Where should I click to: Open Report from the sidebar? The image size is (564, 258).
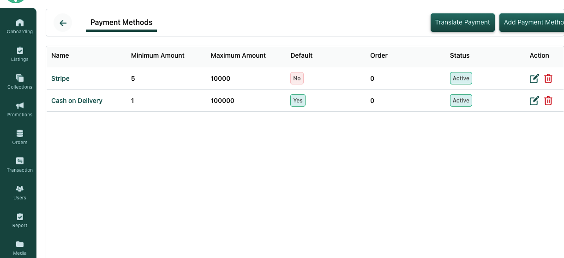[19, 217]
